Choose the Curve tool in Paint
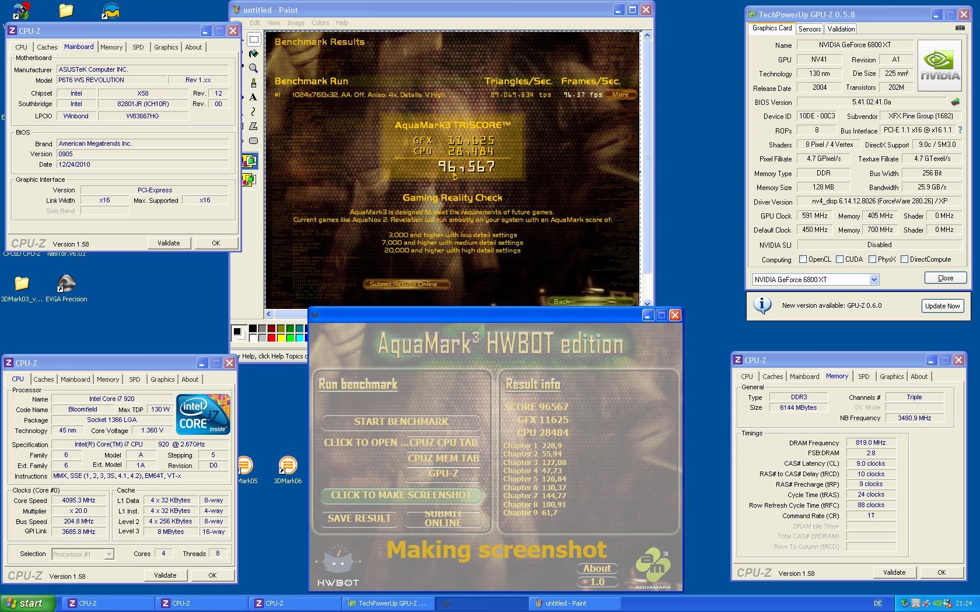This screenshot has width=980, height=612. point(254,111)
